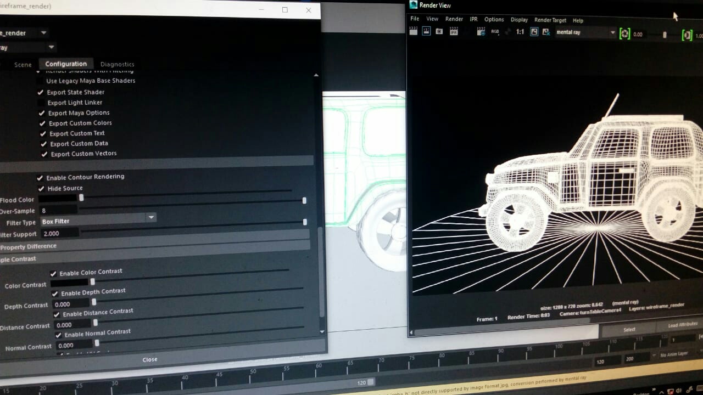Click the Depth Contrast slider handle
Screen dimensions: 703x395
(x=94, y=302)
